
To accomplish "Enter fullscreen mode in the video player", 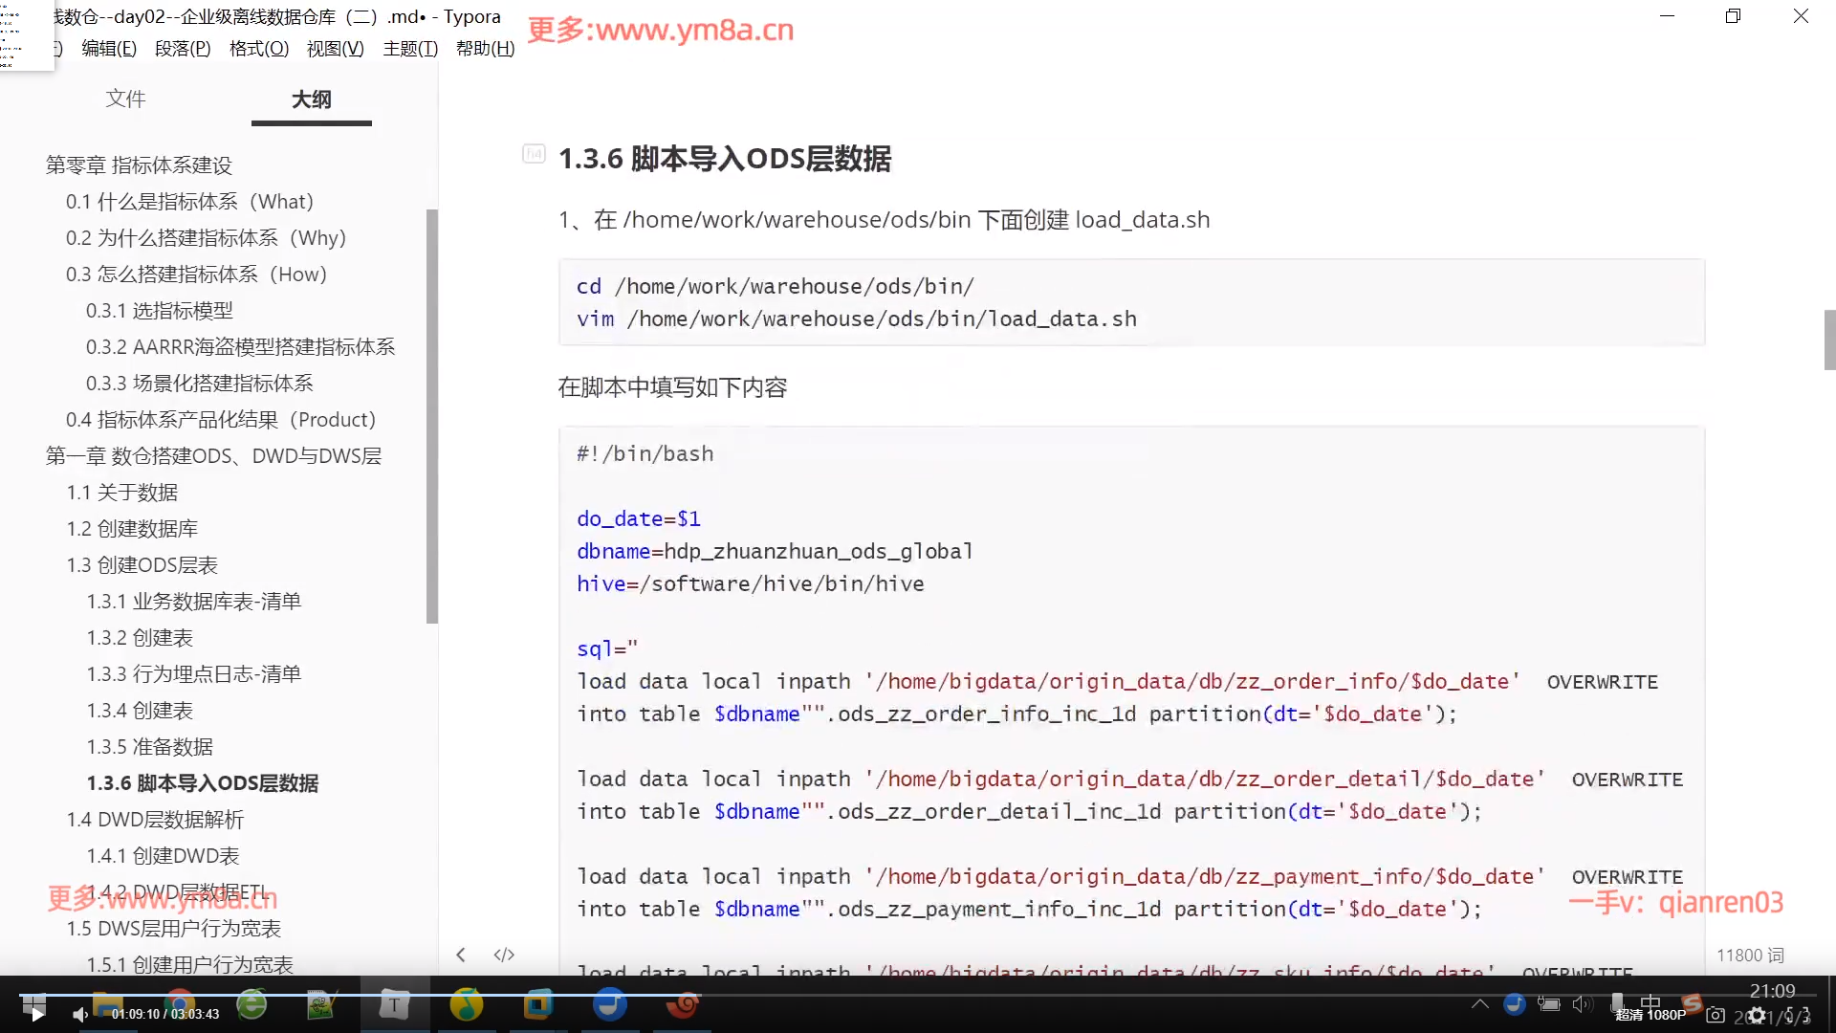I will (x=1799, y=1015).
